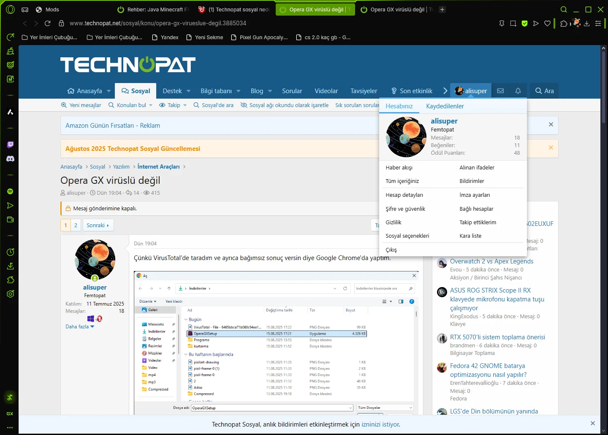Open the İnternet Araçları breadcrumb
The height and width of the screenshot is (435, 608).
coord(158,167)
